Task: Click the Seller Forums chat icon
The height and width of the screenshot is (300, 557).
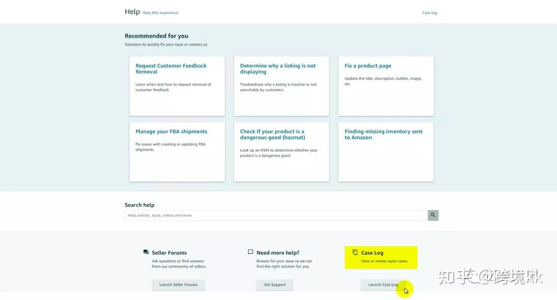Action: [146, 253]
